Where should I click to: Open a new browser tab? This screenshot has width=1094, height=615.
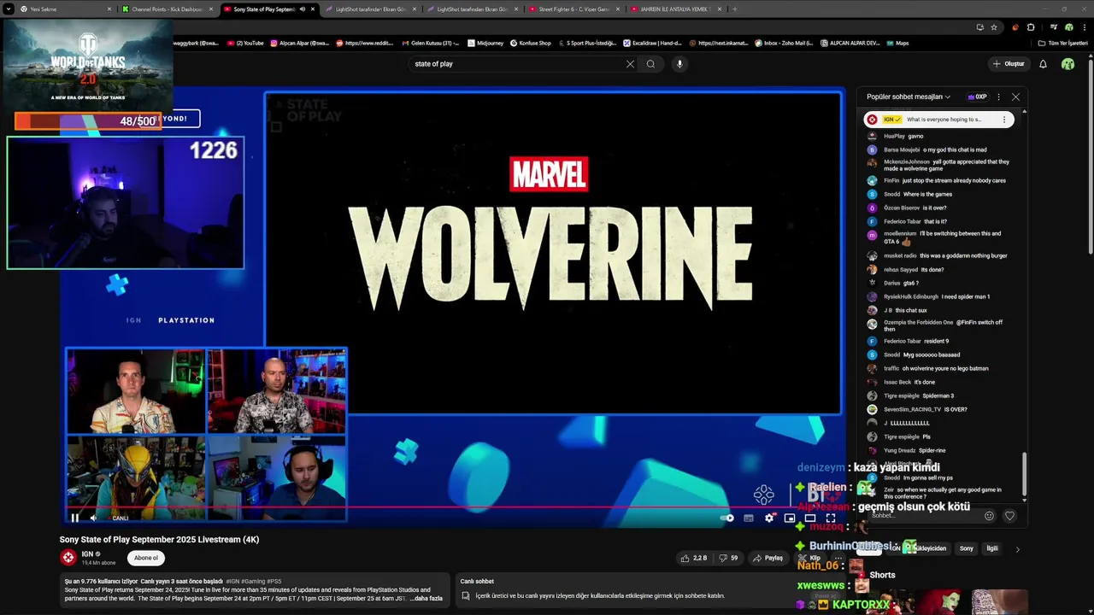(x=735, y=9)
